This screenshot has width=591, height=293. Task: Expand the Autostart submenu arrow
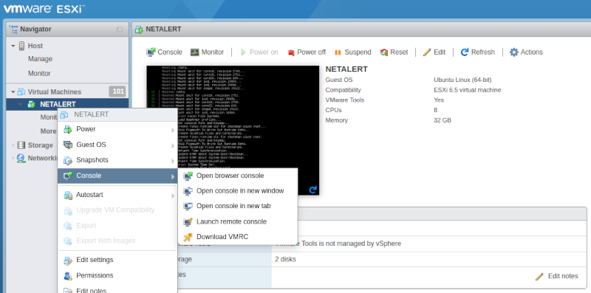tap(173, 196)
